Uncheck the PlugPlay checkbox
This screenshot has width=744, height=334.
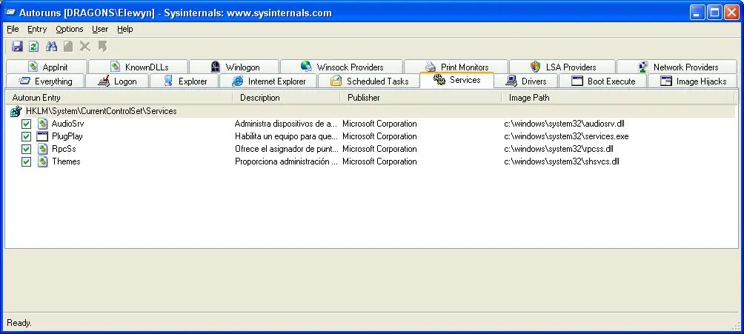click(26, 136)
